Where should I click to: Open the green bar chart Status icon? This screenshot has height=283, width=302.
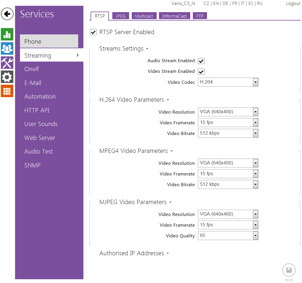(x=7, y=34)
